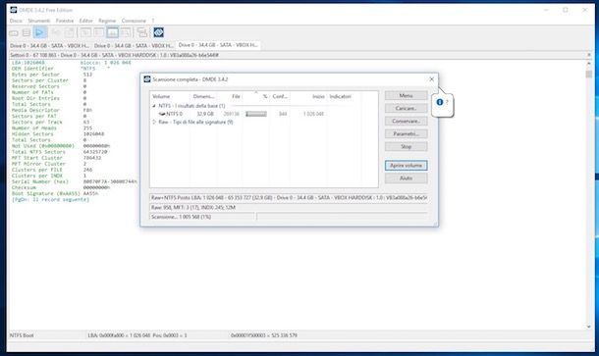Click the blue info icon in the tooltip balloon
599x356 pixels.
(x=440, y=102)
